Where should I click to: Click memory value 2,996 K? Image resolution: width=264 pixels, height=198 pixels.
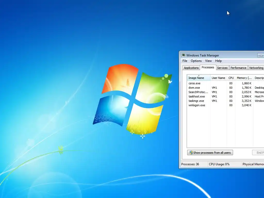(x=246, y=96)
